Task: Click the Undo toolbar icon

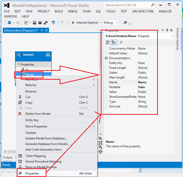Action: 53,22
